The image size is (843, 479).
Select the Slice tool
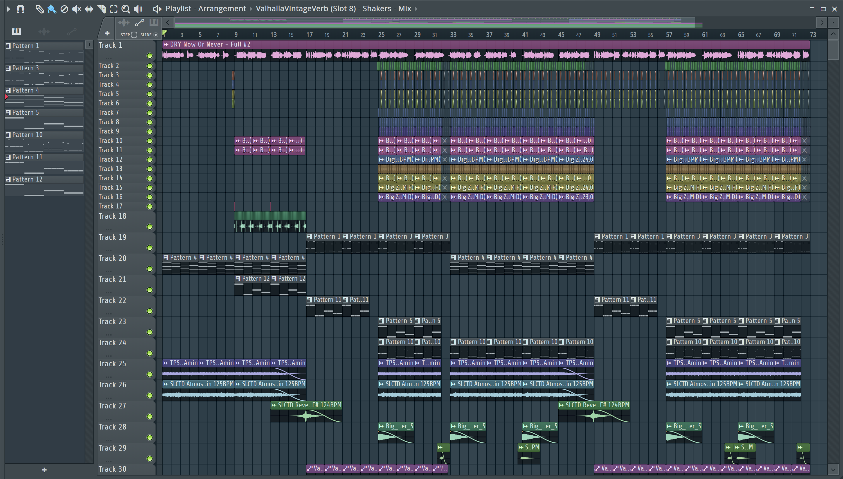pos(101,9)
